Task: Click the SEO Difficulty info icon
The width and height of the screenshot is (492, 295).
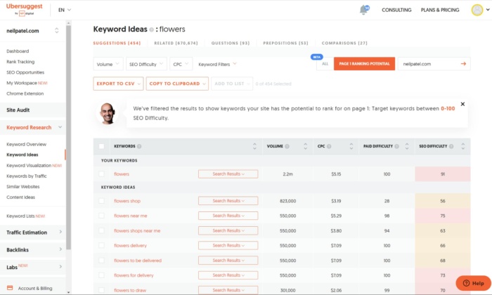Action: pyautogui.click(x=451, y=146)
